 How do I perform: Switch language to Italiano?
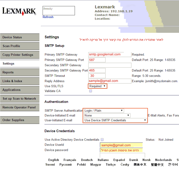coord(103,160)
